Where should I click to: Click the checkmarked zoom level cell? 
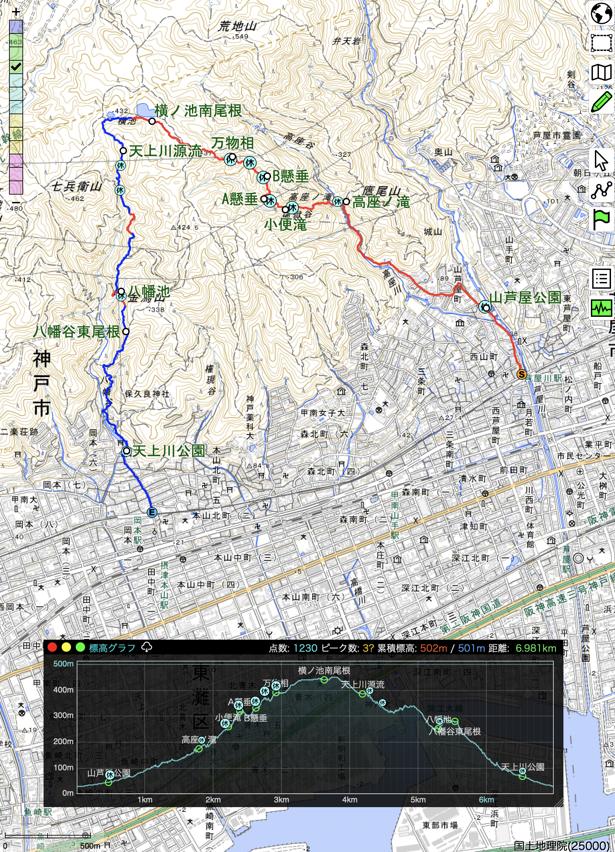16,67
